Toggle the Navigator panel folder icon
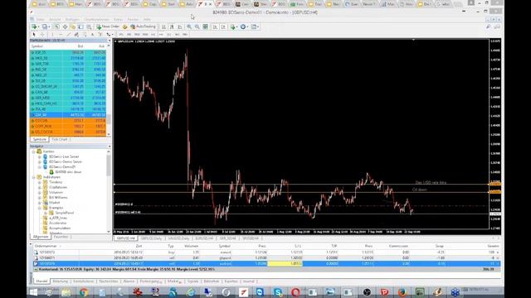 [72, 26]
